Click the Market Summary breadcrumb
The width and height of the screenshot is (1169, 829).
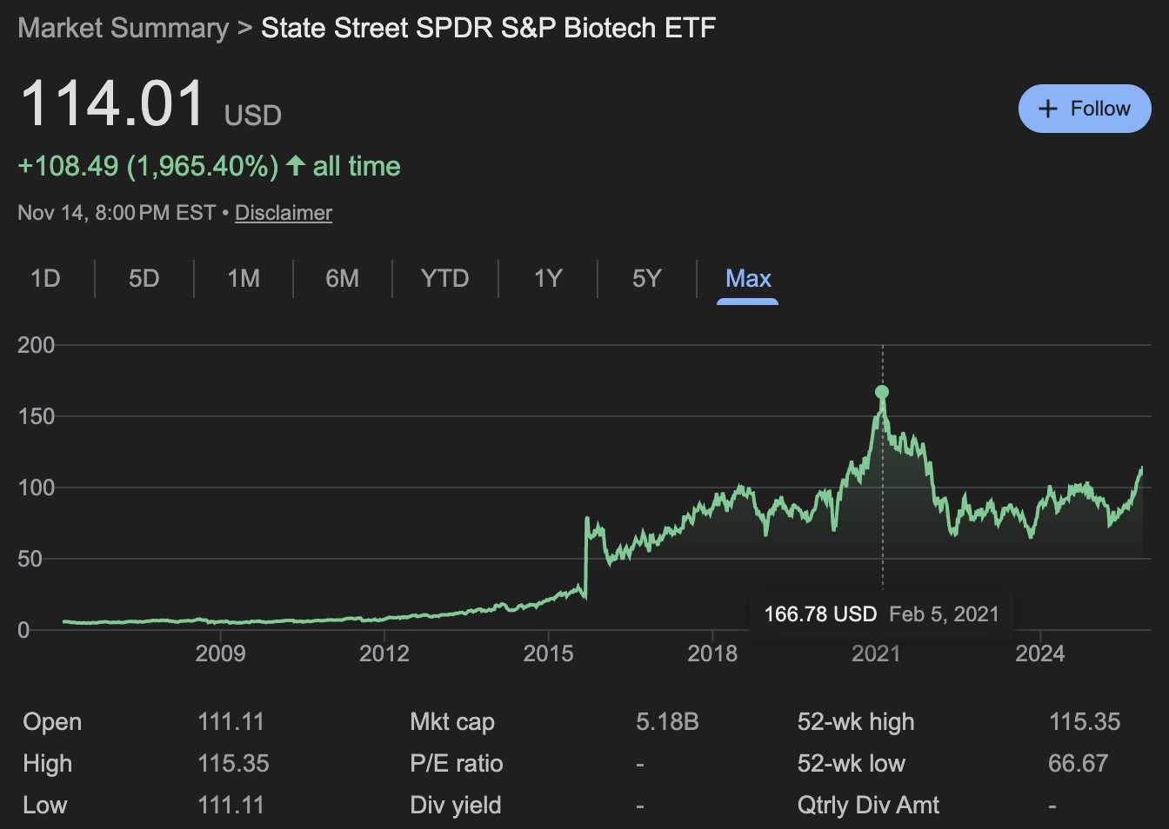[123, 28]
